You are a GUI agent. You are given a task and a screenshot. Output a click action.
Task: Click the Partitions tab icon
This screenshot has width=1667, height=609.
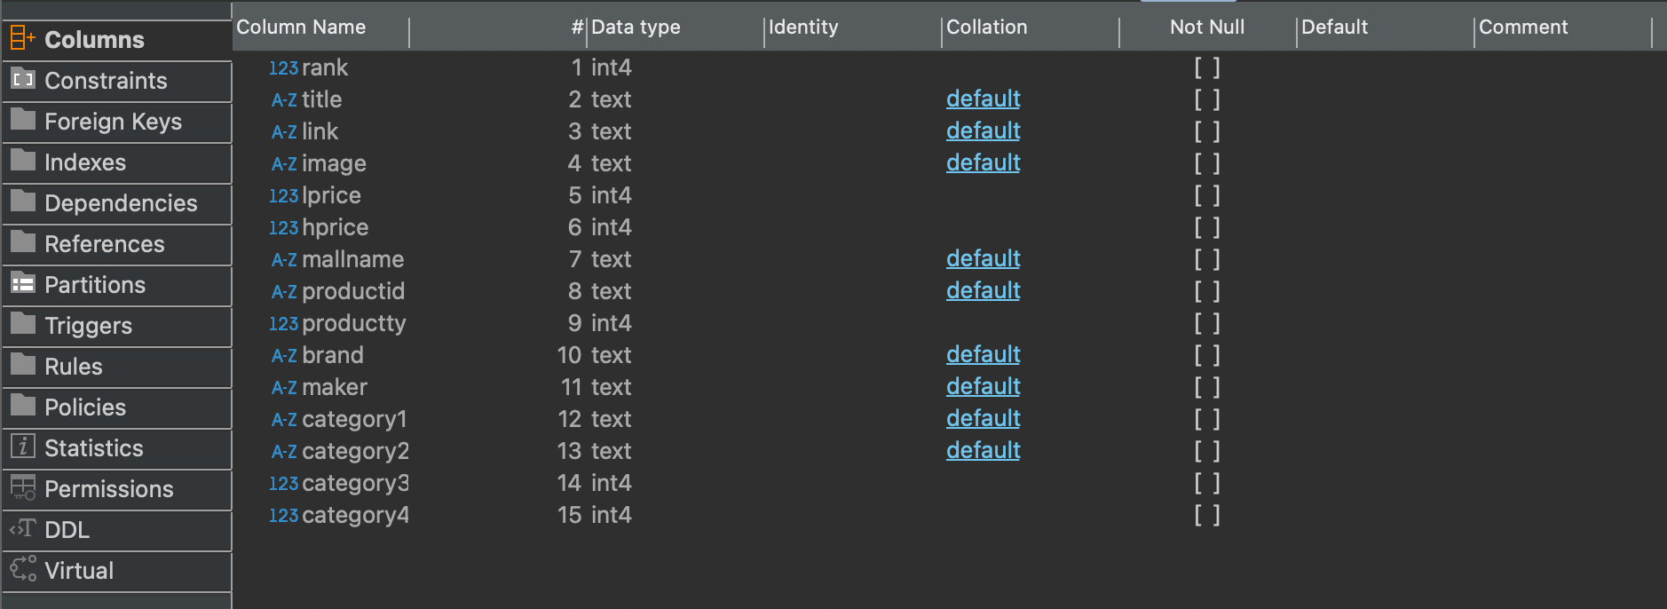23,283
